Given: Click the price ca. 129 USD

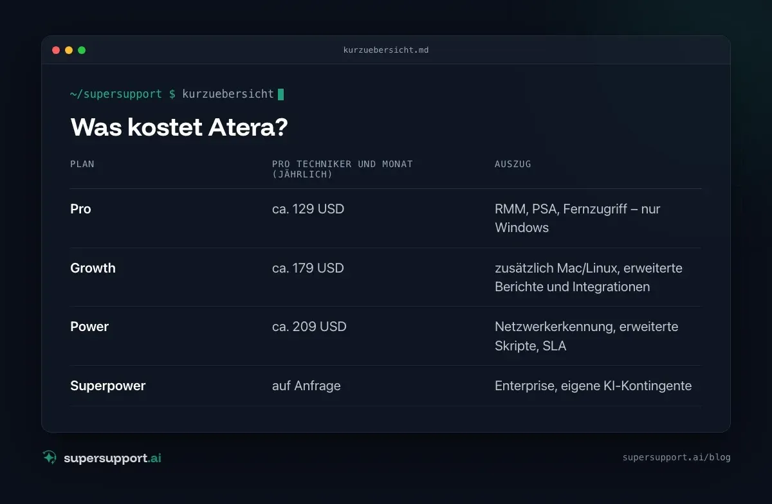Looking at the screenshot, I should [308, 209].
